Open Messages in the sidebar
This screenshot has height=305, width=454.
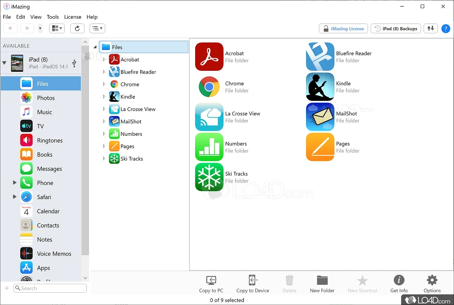[x=41, y=169]
